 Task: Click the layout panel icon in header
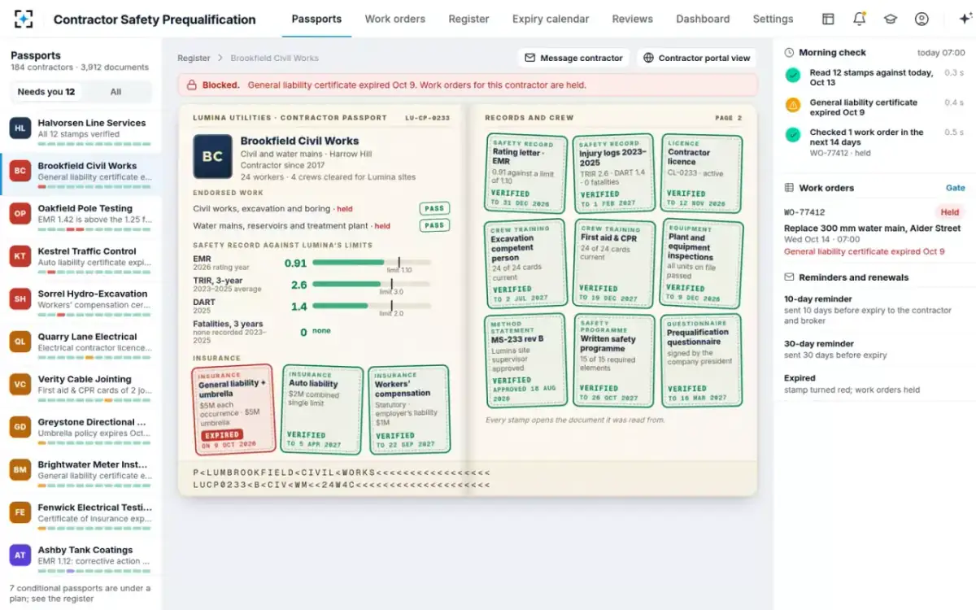(828, 19)
